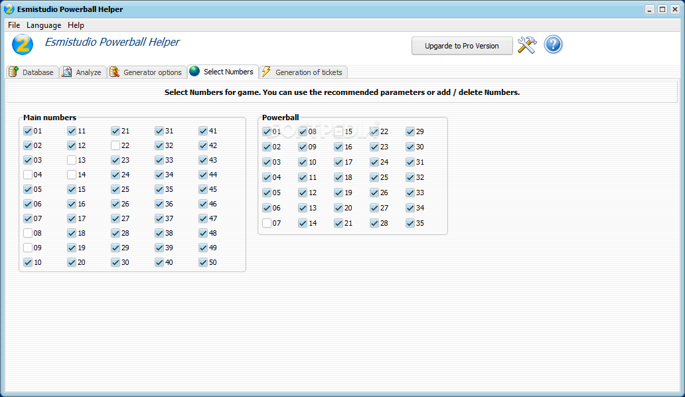The image size is (685, 397).
Task: Toggle main number 10 checkbox
Action: (x=28, y=262)
